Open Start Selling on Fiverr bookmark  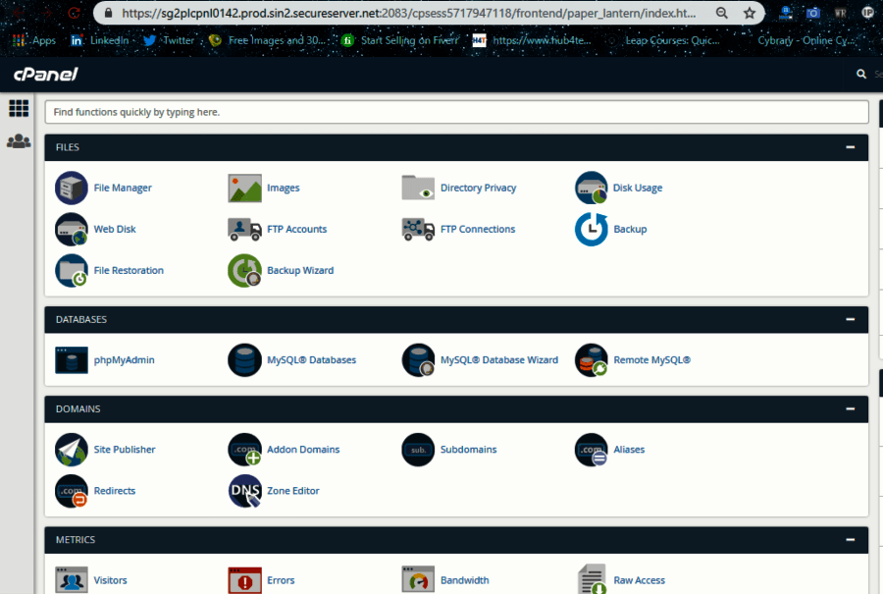[x=399, y=40]
